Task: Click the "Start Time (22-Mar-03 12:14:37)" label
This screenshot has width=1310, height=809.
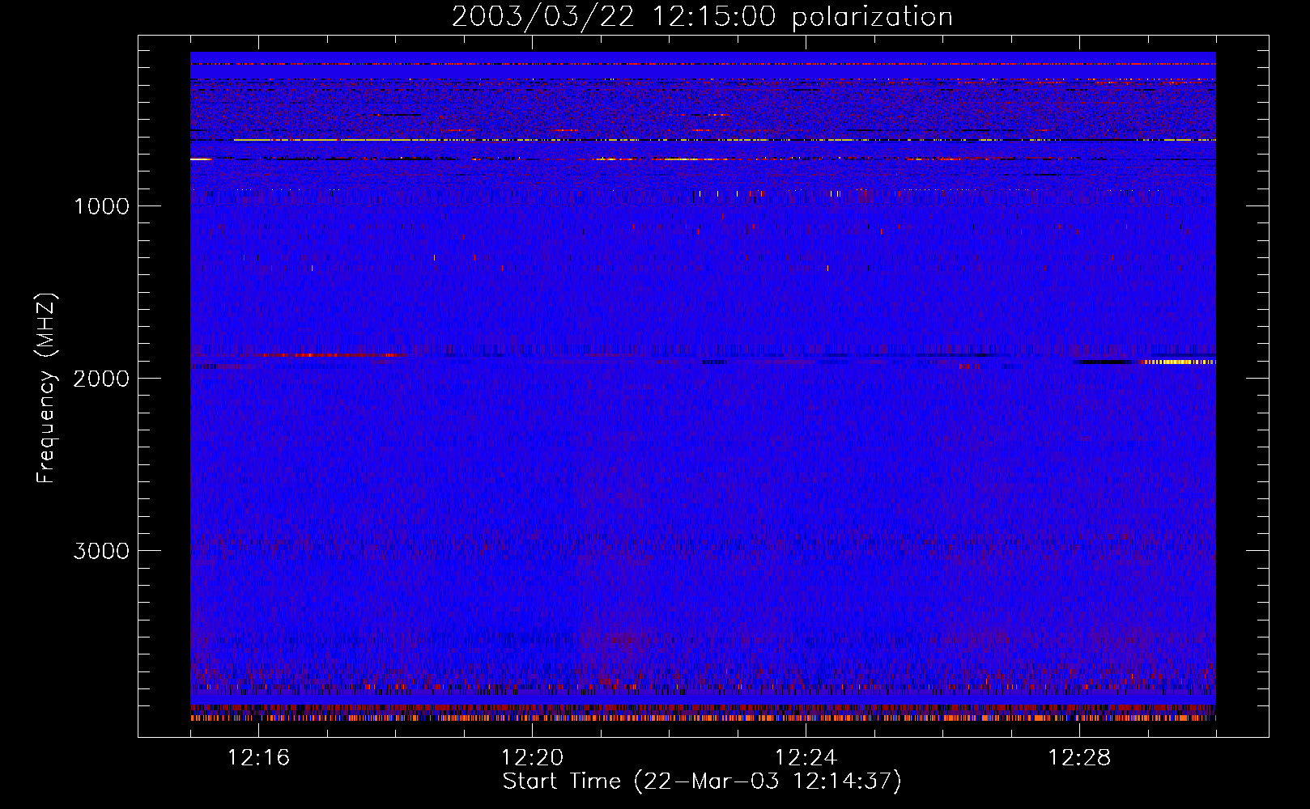Action: [702, 781]
